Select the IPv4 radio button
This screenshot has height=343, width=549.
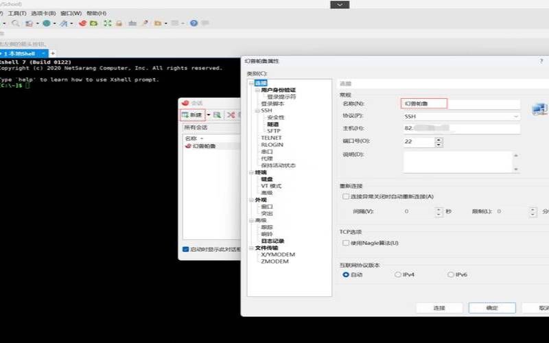398,275
